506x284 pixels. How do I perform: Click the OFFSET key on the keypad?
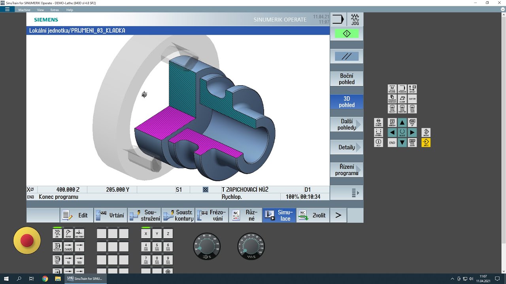[x=412, y=89]
